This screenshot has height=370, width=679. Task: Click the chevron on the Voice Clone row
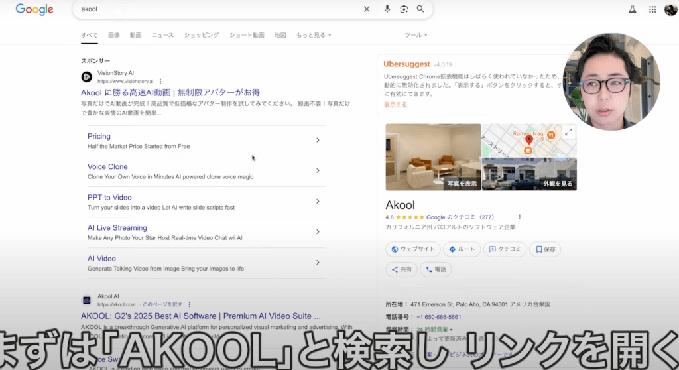click(318, 170)
